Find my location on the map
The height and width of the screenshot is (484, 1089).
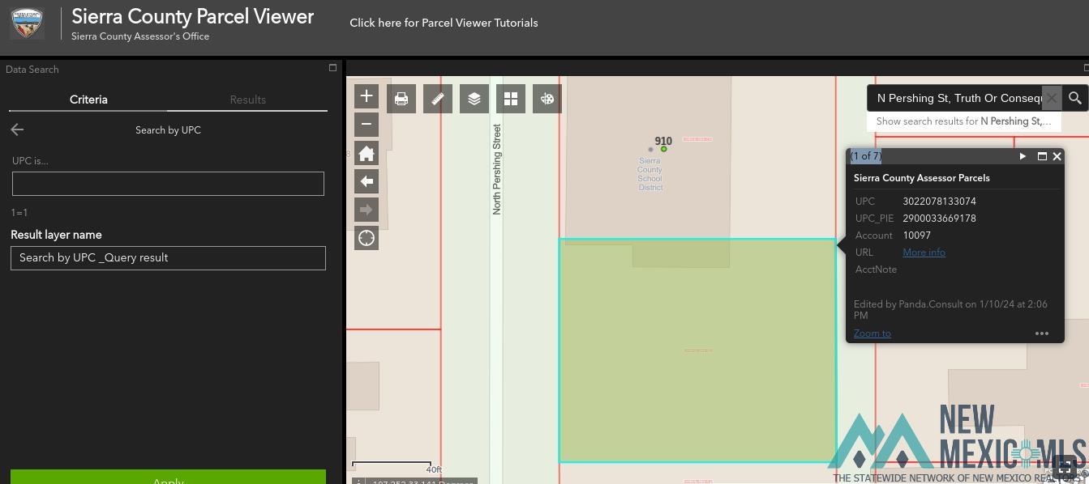pyautogui.click(x=367, y=238)
